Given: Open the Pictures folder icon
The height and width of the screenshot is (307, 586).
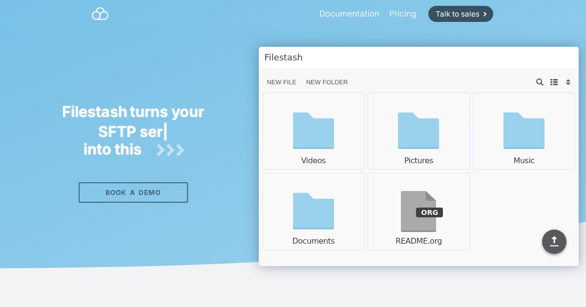Looking at the screenshot, I should [419, 131].
